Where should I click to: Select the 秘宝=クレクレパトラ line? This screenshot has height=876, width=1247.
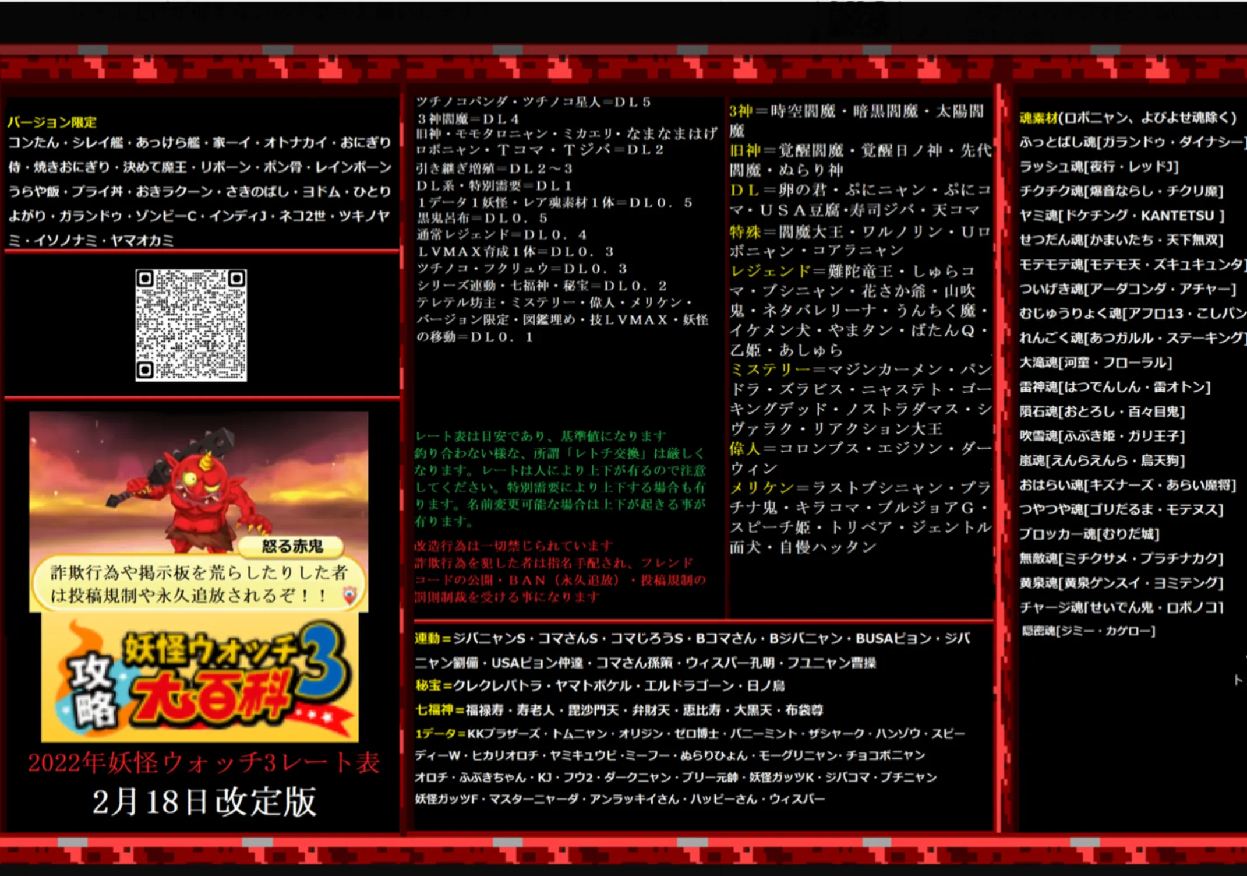(x=600, y=686)
